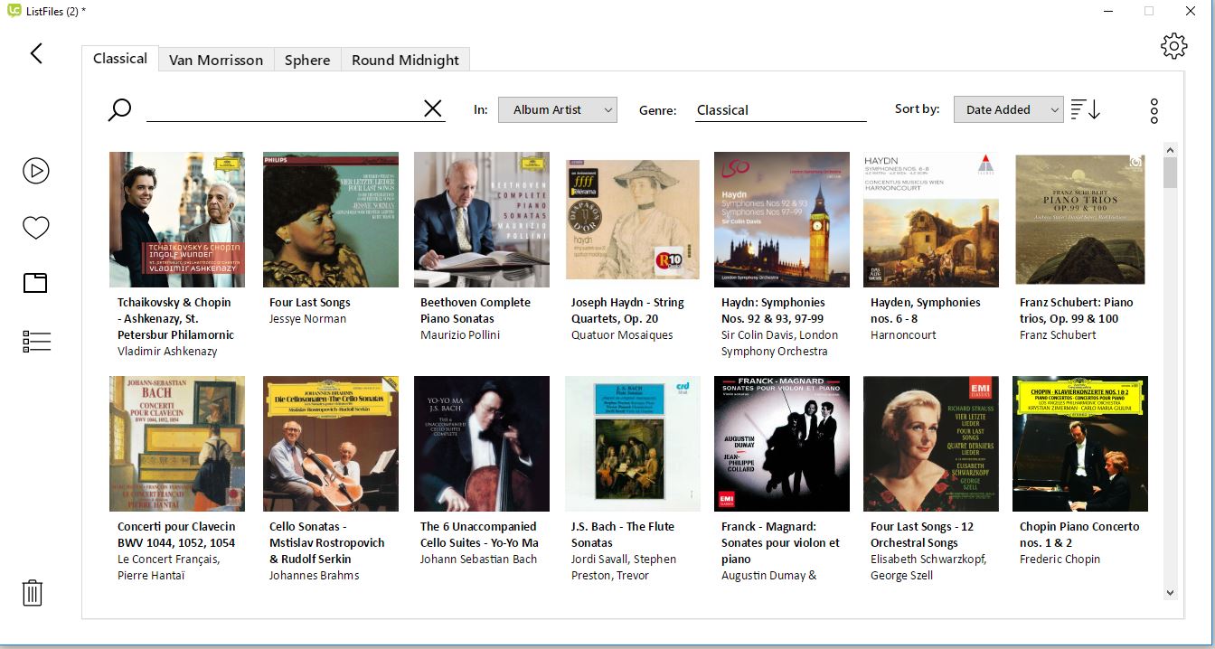Screen dimensions: 1215x649
Task: Open settings with the gear icon
Action: point(1173,46)
